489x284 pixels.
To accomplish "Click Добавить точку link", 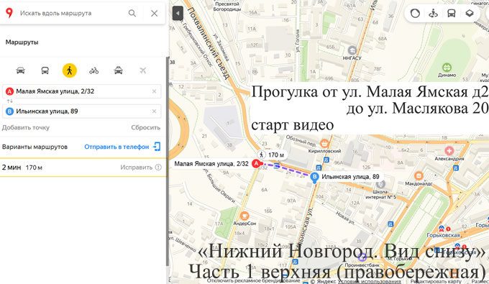I will pos(26,127).
